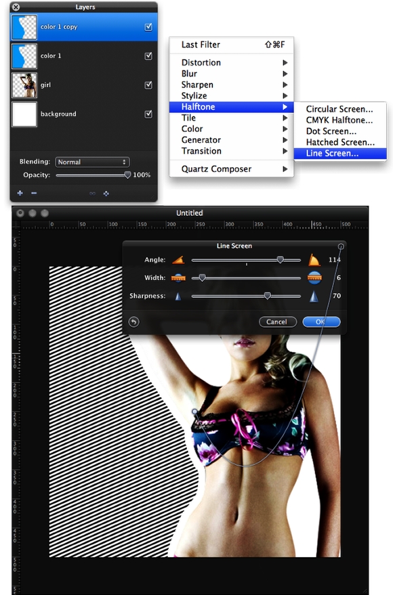Open the Halftone menu entry

pyautogui.click(x=231, y=107)
